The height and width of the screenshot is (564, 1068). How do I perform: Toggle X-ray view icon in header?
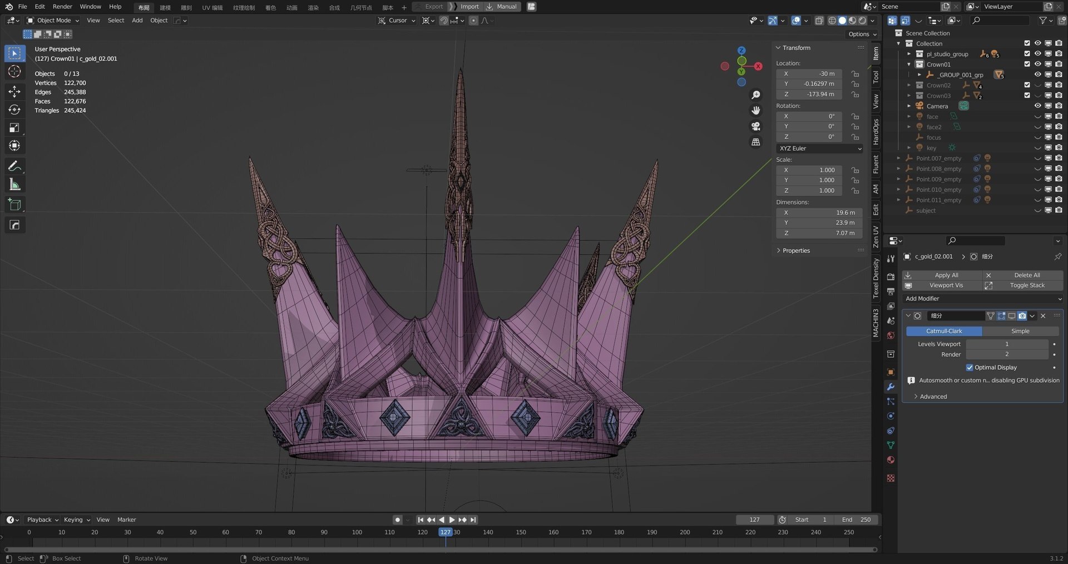point(819,21)
